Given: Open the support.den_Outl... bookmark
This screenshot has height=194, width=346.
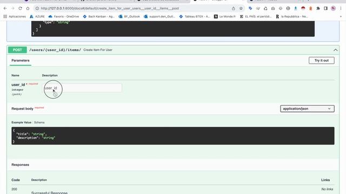Looking at the screenshot, I should [159, 17].
